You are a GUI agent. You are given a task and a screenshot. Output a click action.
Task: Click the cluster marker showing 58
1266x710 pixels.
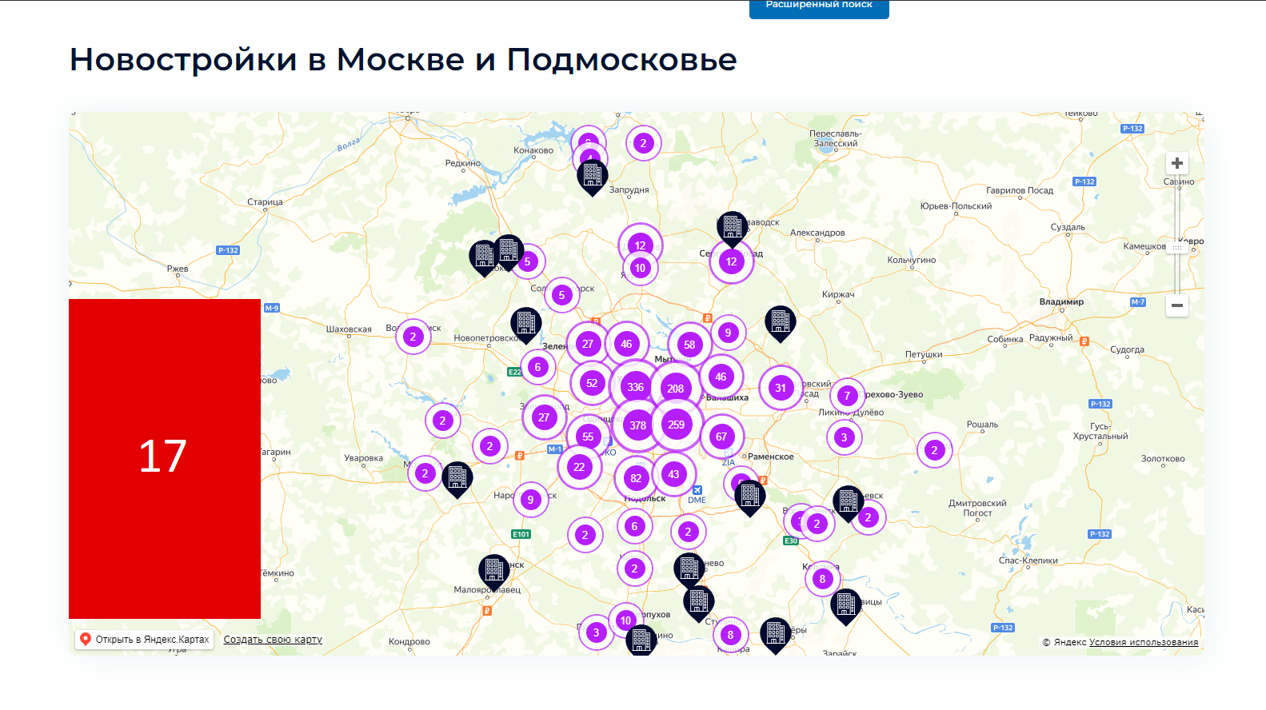pyautogui.click(x=689, y=345)
